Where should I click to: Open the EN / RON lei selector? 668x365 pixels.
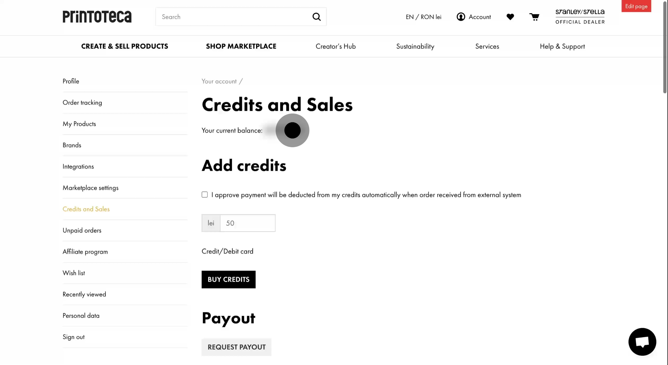(423, 17)
